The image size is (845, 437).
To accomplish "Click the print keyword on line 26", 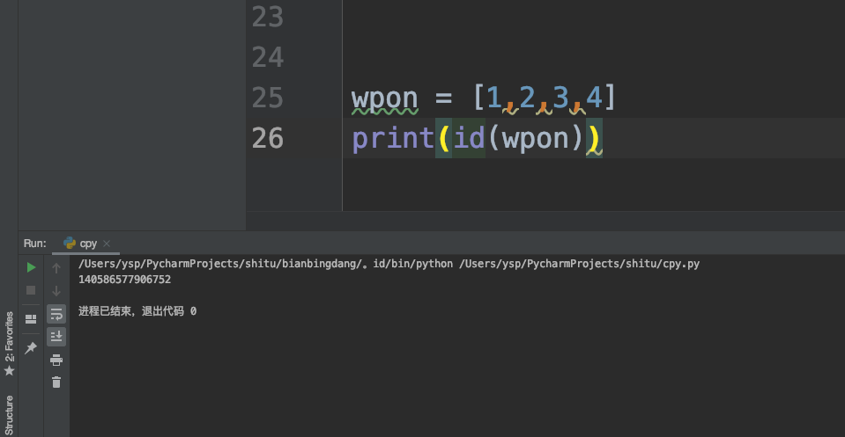I will [x=393, y=139].
